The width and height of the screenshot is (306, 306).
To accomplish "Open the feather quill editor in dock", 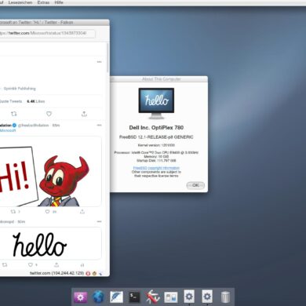I will (116, 297).
